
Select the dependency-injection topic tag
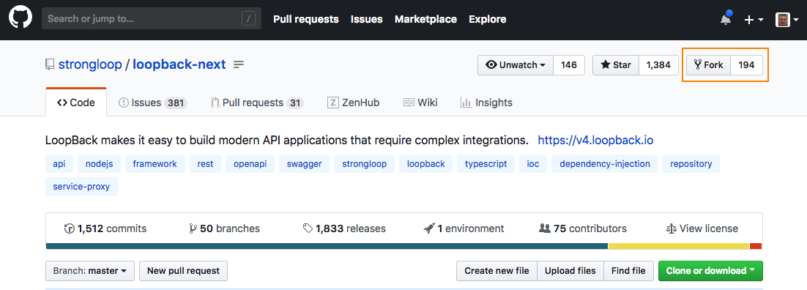(x=604, y=164)
